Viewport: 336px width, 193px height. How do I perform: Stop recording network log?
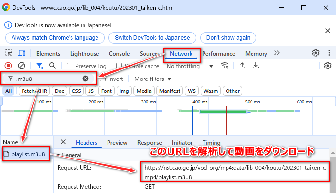tap(9, 66)
